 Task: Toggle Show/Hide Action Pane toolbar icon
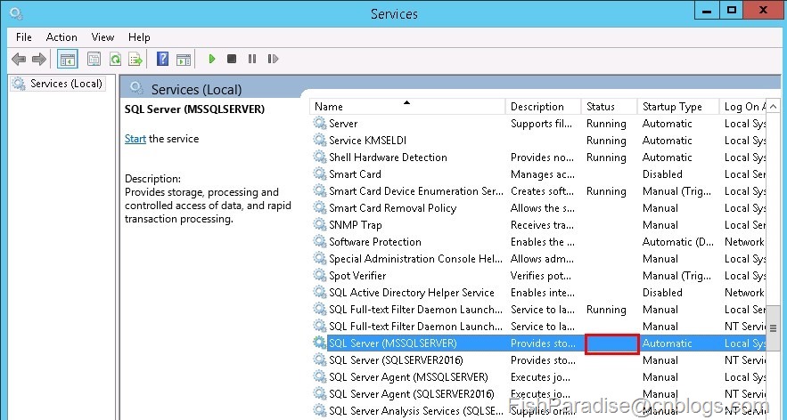click(184, 59)
